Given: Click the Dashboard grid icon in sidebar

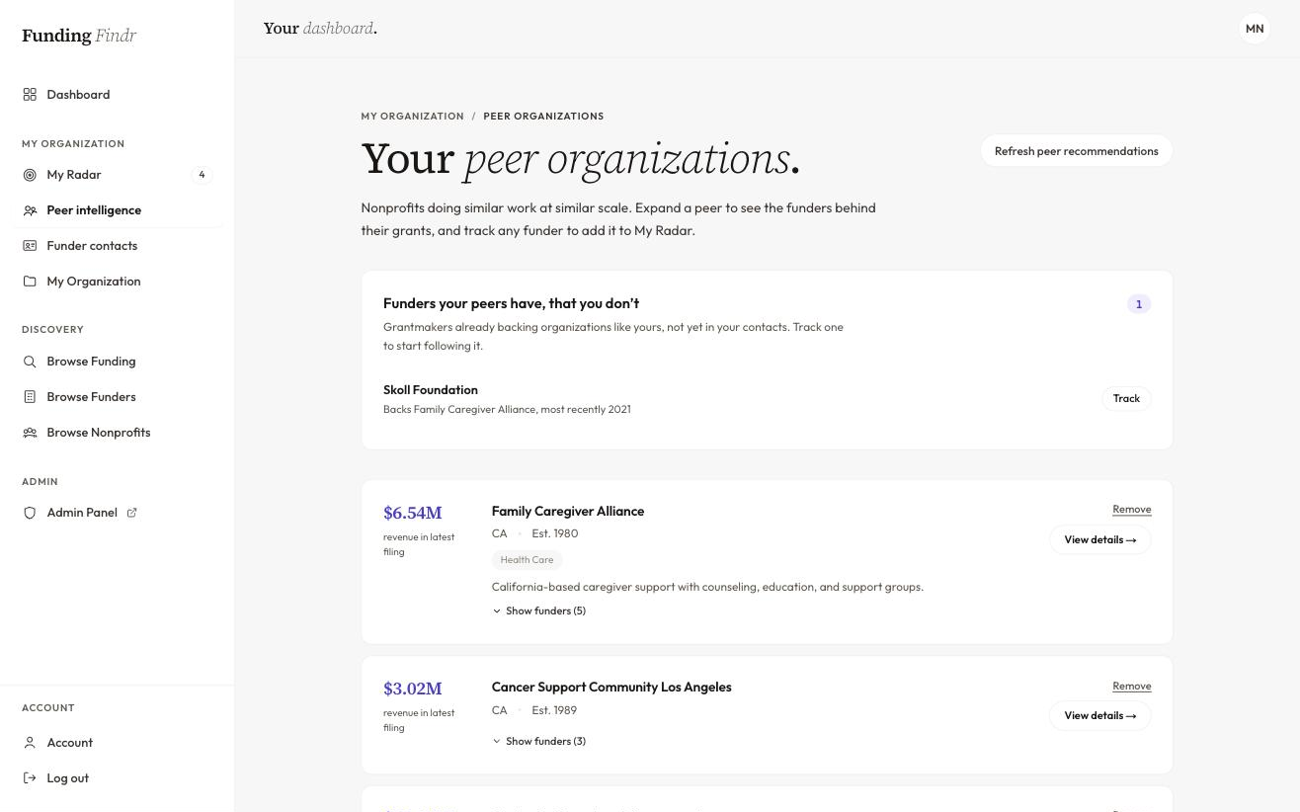Looking at the screenshot, I should [30, 95].
